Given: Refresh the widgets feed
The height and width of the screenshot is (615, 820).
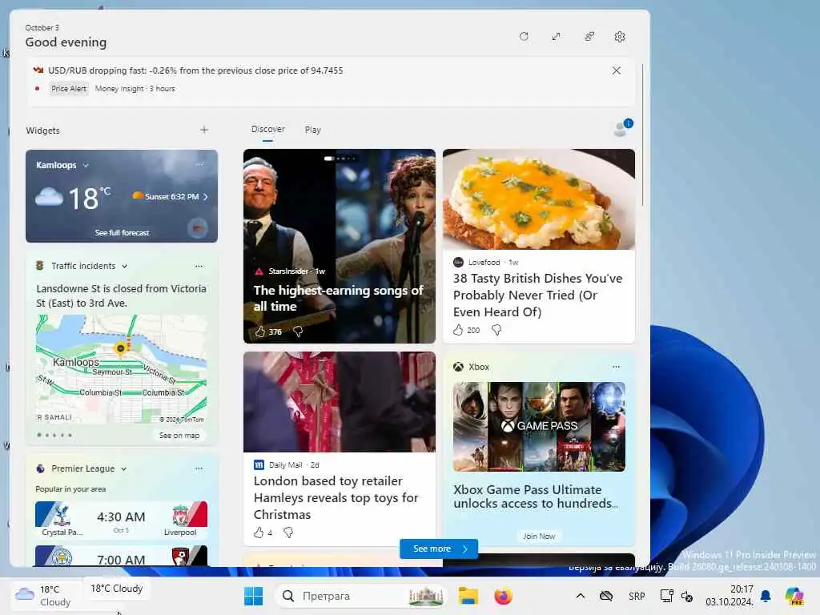Looking at the screenshot, I should click(524, 37).
